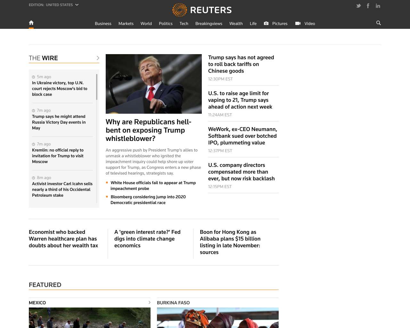Open Alibaba Hong Kong listing story

pyautogui.click(x=230, y=242)
